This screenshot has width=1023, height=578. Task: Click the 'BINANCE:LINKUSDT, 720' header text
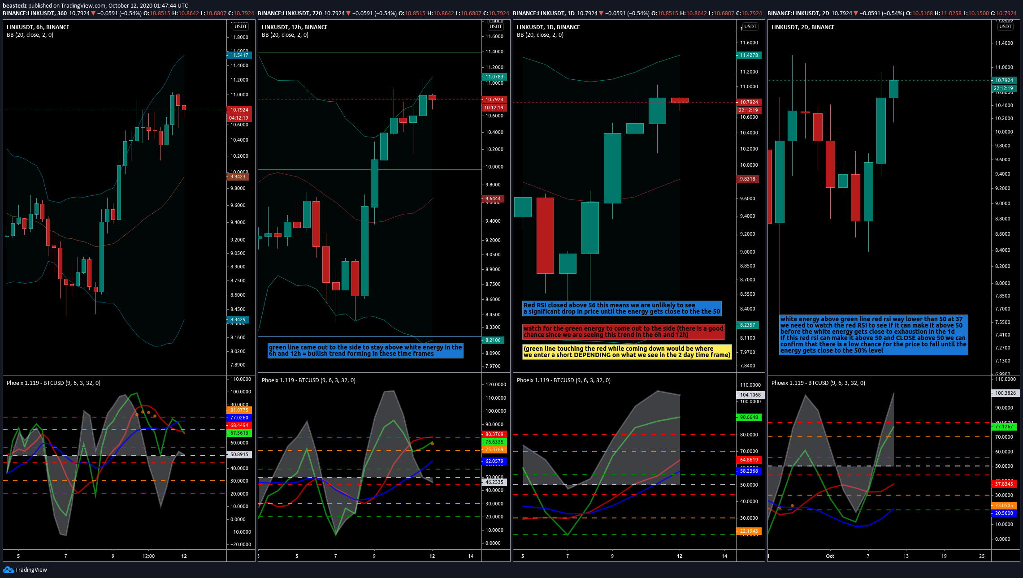290,13
